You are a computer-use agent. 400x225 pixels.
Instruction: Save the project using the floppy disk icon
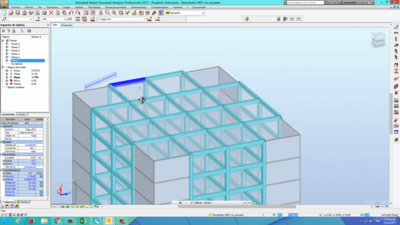(17, 12)
